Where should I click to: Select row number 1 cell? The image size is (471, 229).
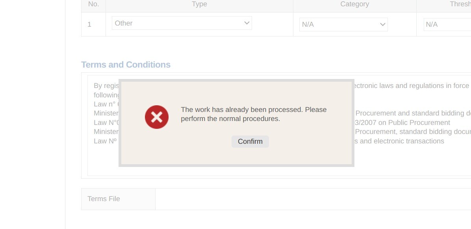(89, 24)
